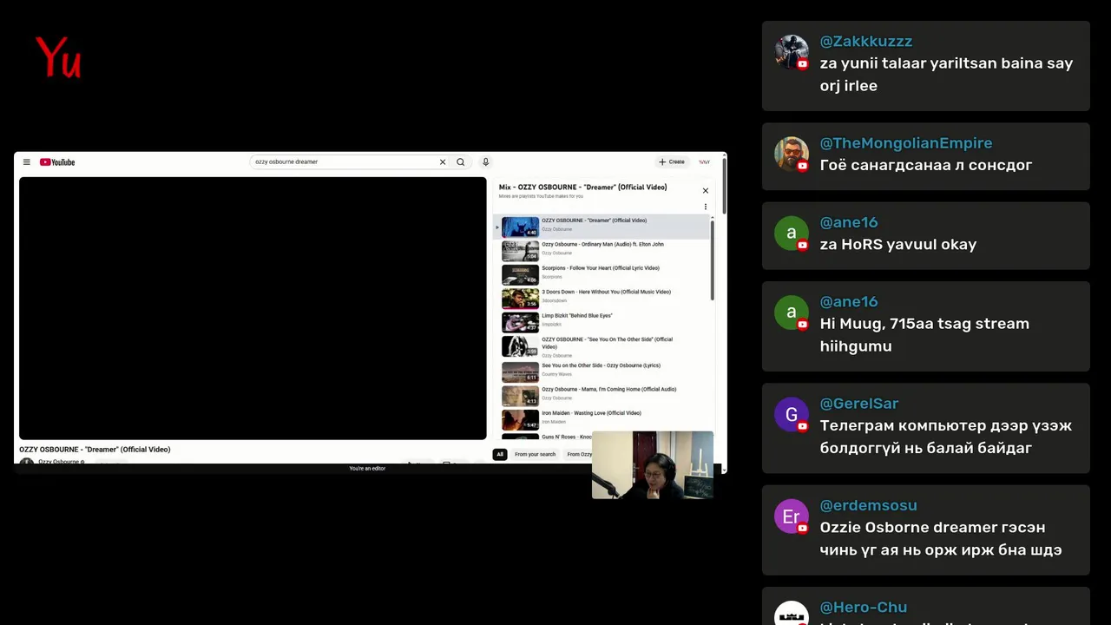Open See You On The Other Side official thumbnail
The image size is (1111, 625).
pos(520,346)
